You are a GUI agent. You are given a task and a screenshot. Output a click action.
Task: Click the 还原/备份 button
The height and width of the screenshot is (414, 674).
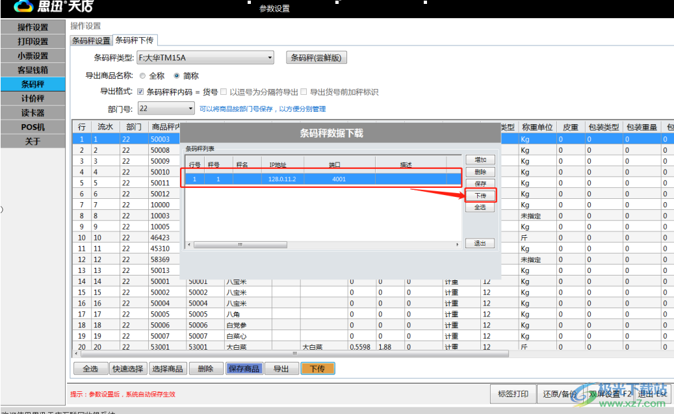560,394
